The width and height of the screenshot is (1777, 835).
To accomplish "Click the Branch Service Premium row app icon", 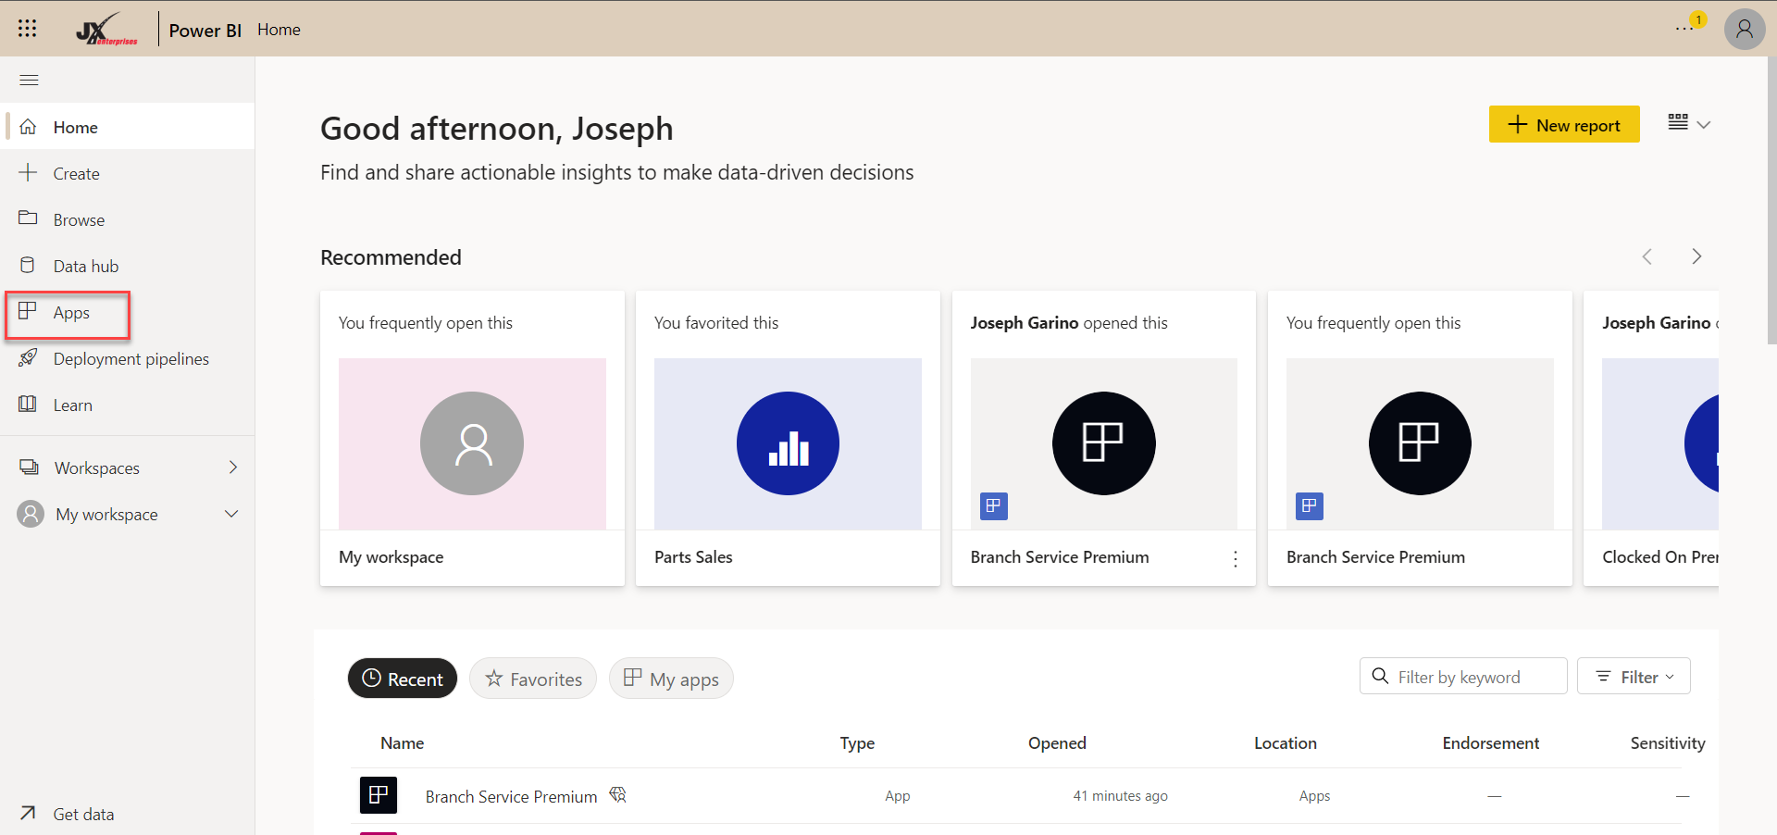I will click(x=379, y=795).
